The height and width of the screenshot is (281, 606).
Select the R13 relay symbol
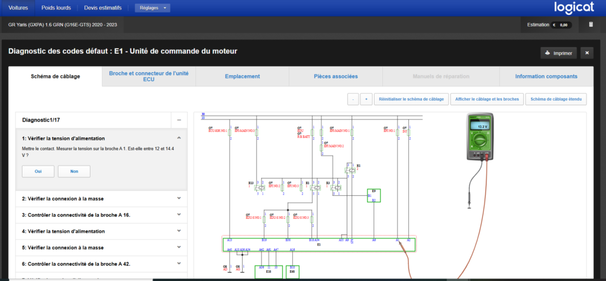coord(259,188)
